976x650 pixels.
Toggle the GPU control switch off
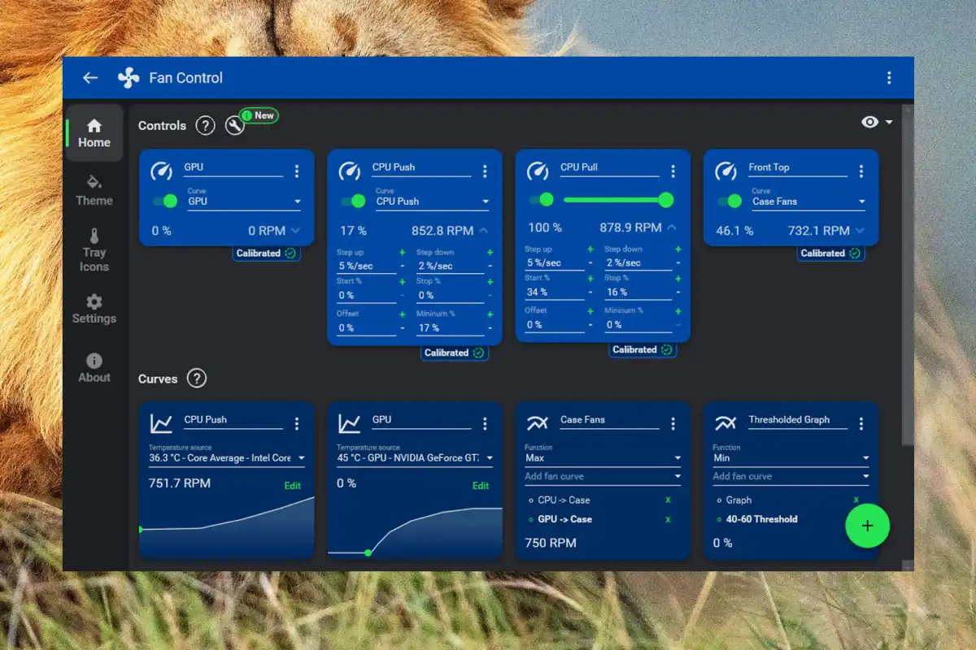click(165, 201)
